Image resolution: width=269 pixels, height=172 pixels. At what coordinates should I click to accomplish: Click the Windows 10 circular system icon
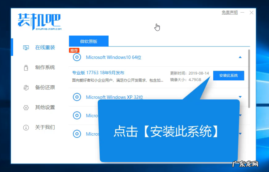[77, 57]
